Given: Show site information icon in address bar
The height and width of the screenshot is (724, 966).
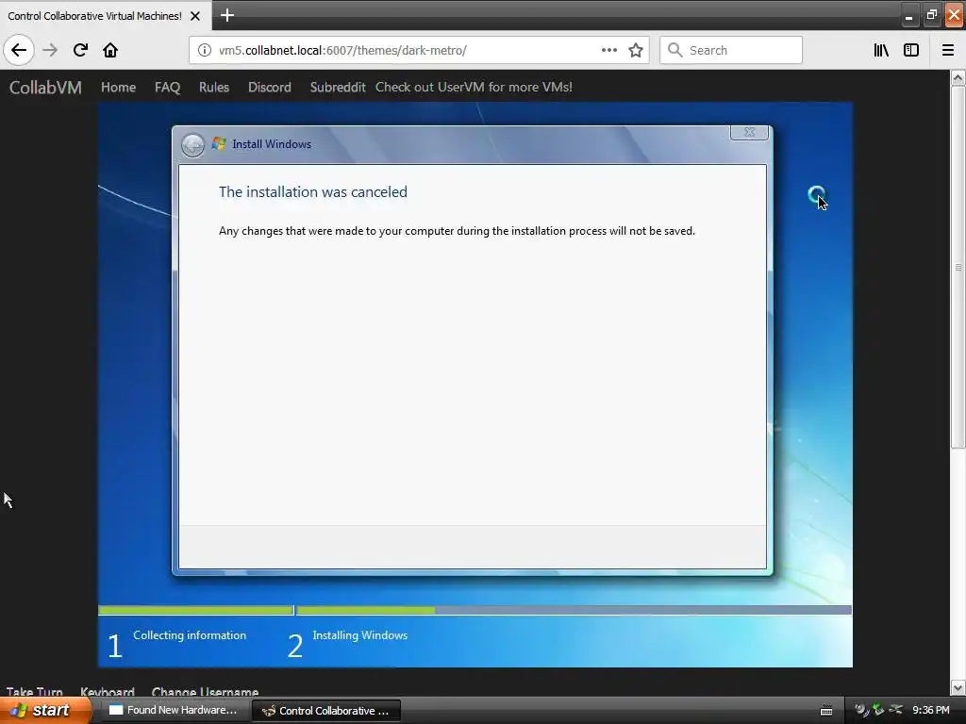Looking at the screenshot, I should click(x=204, y=50).
